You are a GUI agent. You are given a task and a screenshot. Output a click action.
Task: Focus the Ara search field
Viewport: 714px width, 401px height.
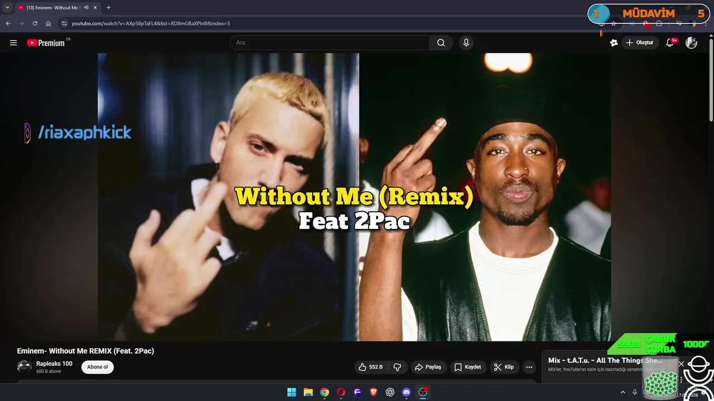click(330, 43)
